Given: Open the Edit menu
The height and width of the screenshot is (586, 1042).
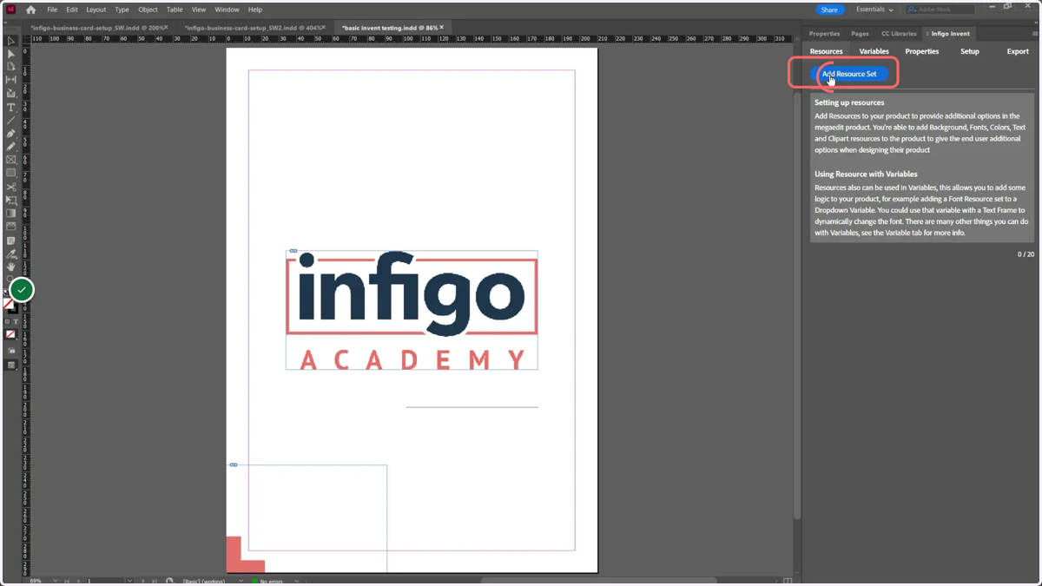Looking at the screenshot, I should (x=72, y=10).
